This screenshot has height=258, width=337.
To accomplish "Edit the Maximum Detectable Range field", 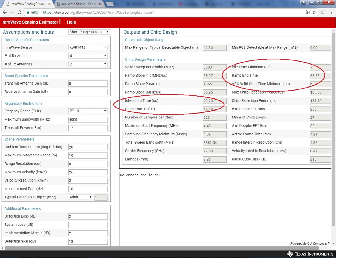I will [88, 155].
